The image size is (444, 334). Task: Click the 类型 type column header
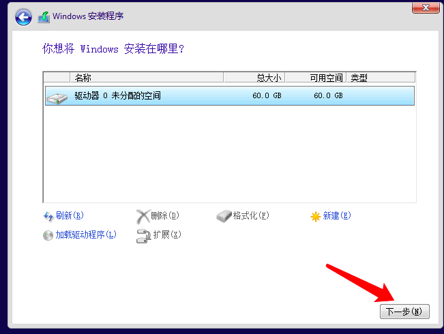tap(381, 78)
